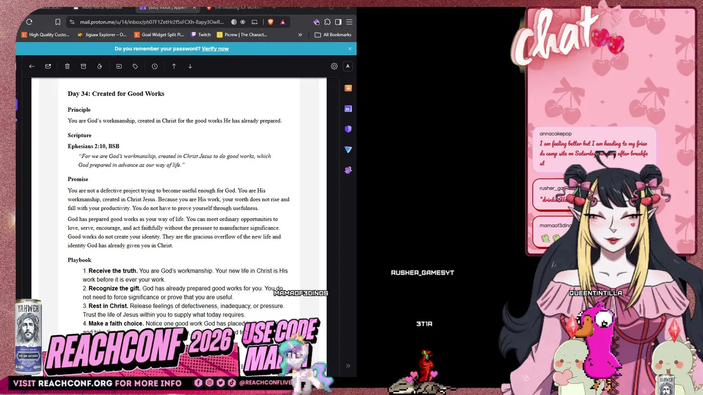Go to next message with down arrow
703x395 pixels.
click(190, 66)
